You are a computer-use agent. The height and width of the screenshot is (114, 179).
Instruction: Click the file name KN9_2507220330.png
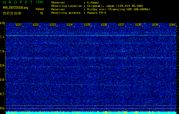point(15,8)
